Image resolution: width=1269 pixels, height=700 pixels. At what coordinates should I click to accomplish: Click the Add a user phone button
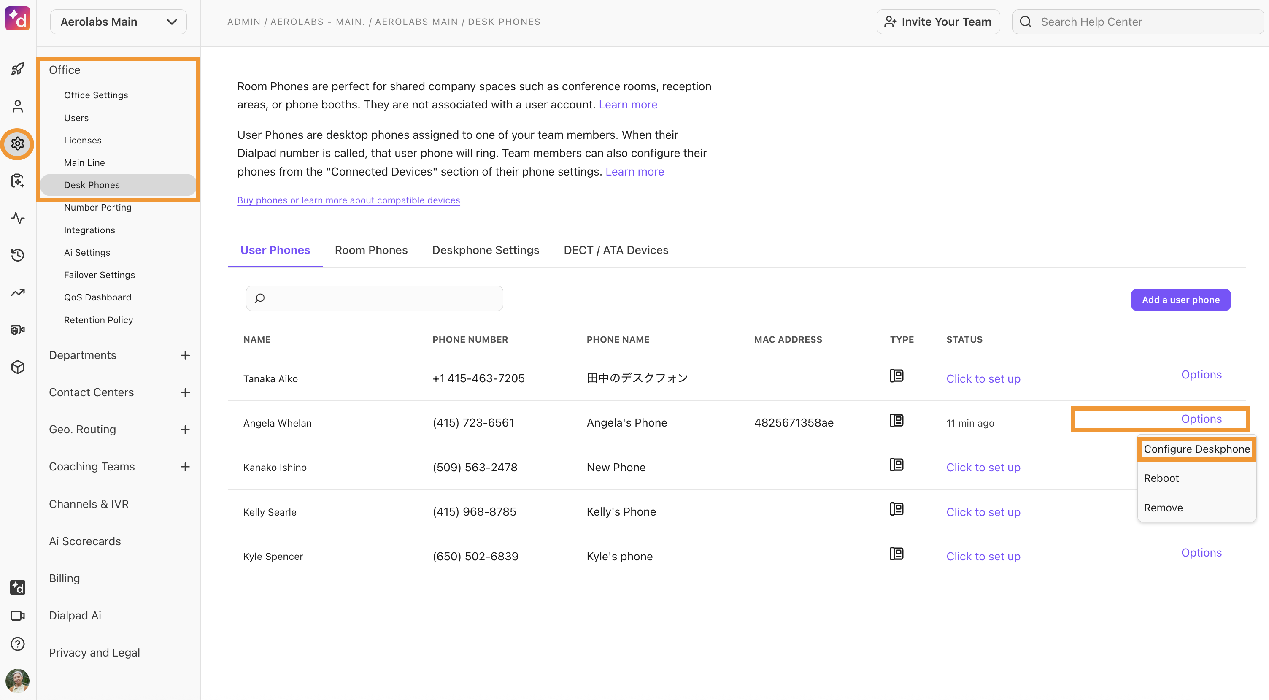coord(1181,300)
